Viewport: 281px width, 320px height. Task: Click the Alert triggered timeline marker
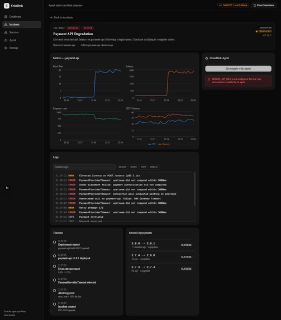[54, 290]
